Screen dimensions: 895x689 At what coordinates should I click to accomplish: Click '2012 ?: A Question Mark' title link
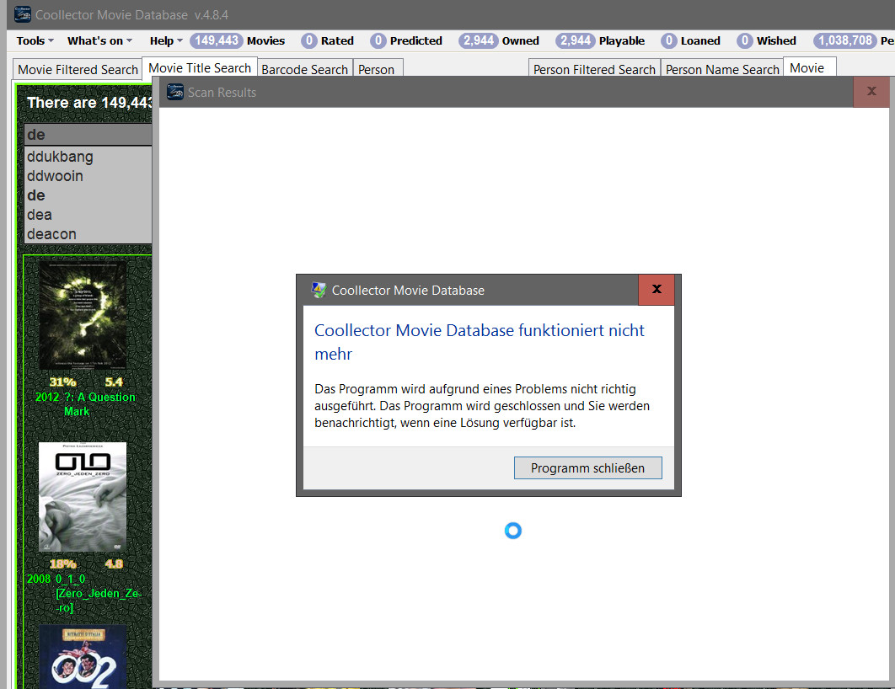pyautogui.click(x=85, y=403)
